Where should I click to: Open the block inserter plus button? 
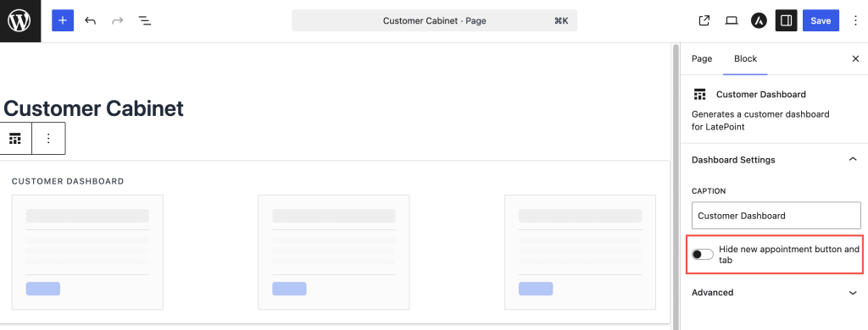point(63,20)
